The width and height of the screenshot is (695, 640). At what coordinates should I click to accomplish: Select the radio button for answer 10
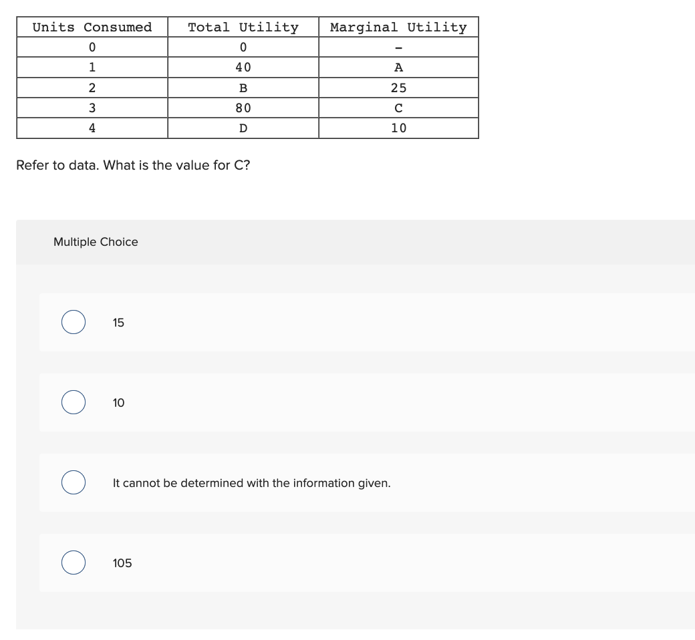[73, 402]
